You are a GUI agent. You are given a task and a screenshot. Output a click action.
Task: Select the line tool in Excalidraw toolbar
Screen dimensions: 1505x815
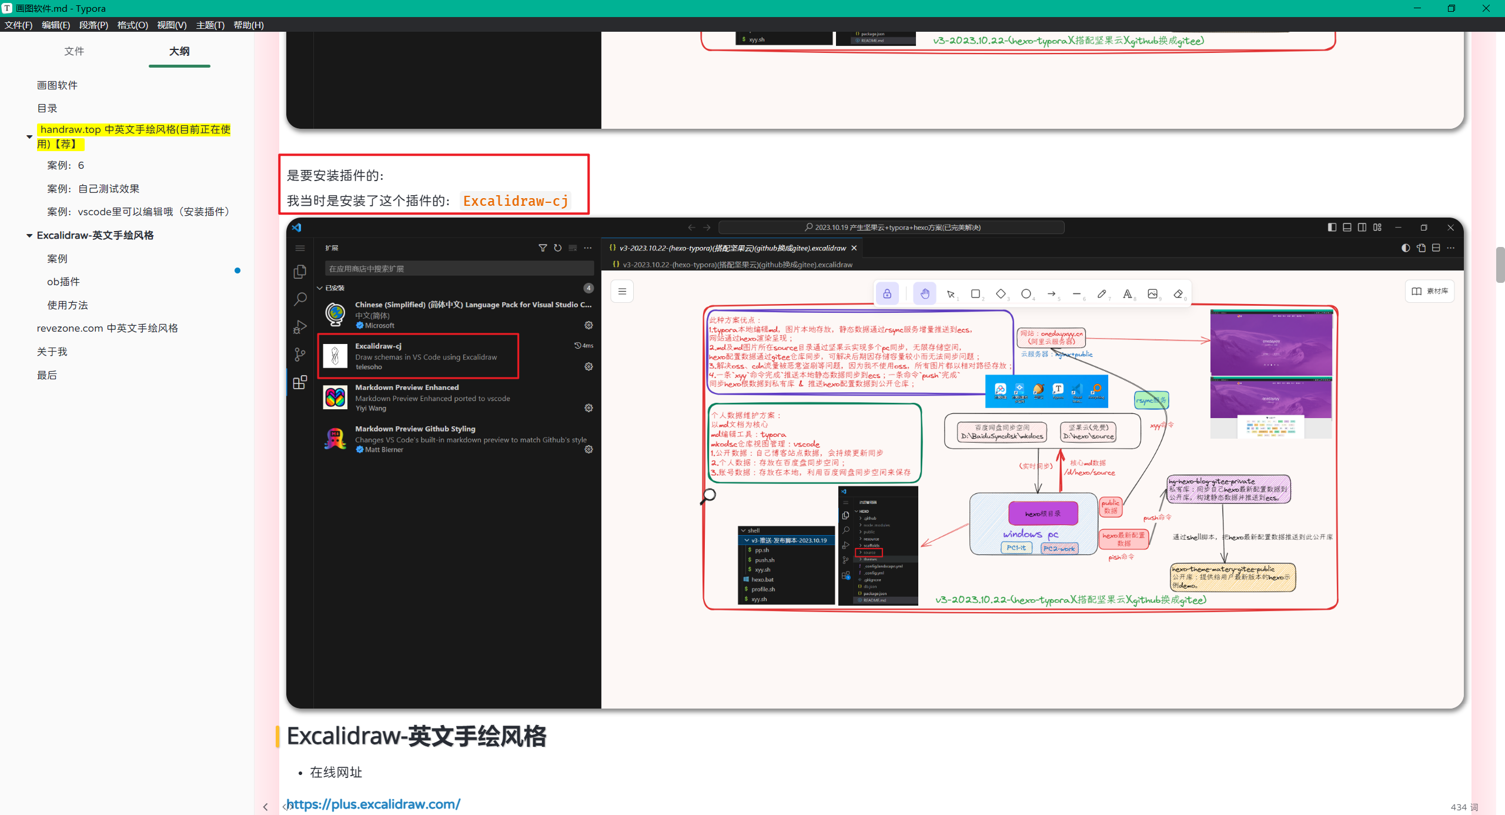1077,293
